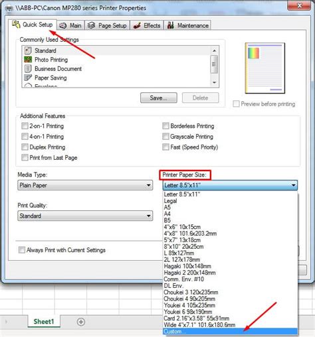The image size is (315, 337).
Task: Choose Choukei 4 90x205mm size
Action: [230, 299]
